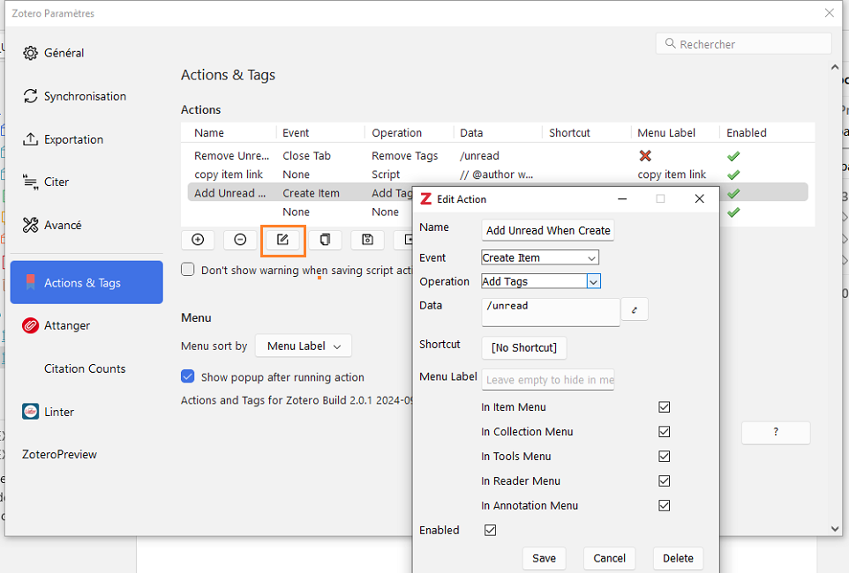Toggle the In Item Menu checkbox
Image resolution: width=849 pixels, height=573 pixels.
coord(665,407)
